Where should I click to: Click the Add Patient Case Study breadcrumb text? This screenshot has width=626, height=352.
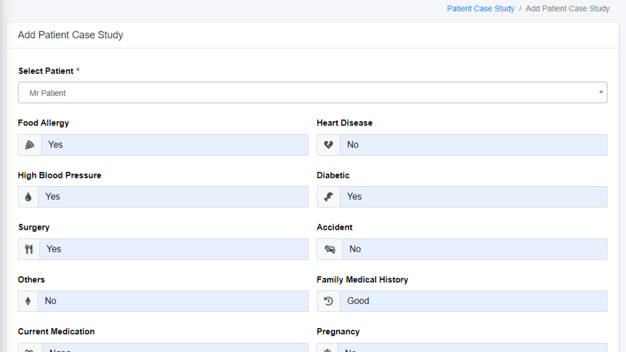point(567,9)
